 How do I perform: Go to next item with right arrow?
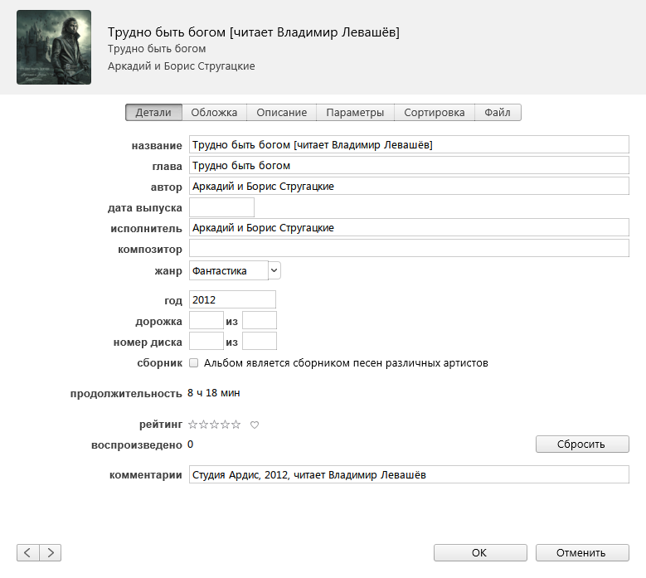(51, 552)
